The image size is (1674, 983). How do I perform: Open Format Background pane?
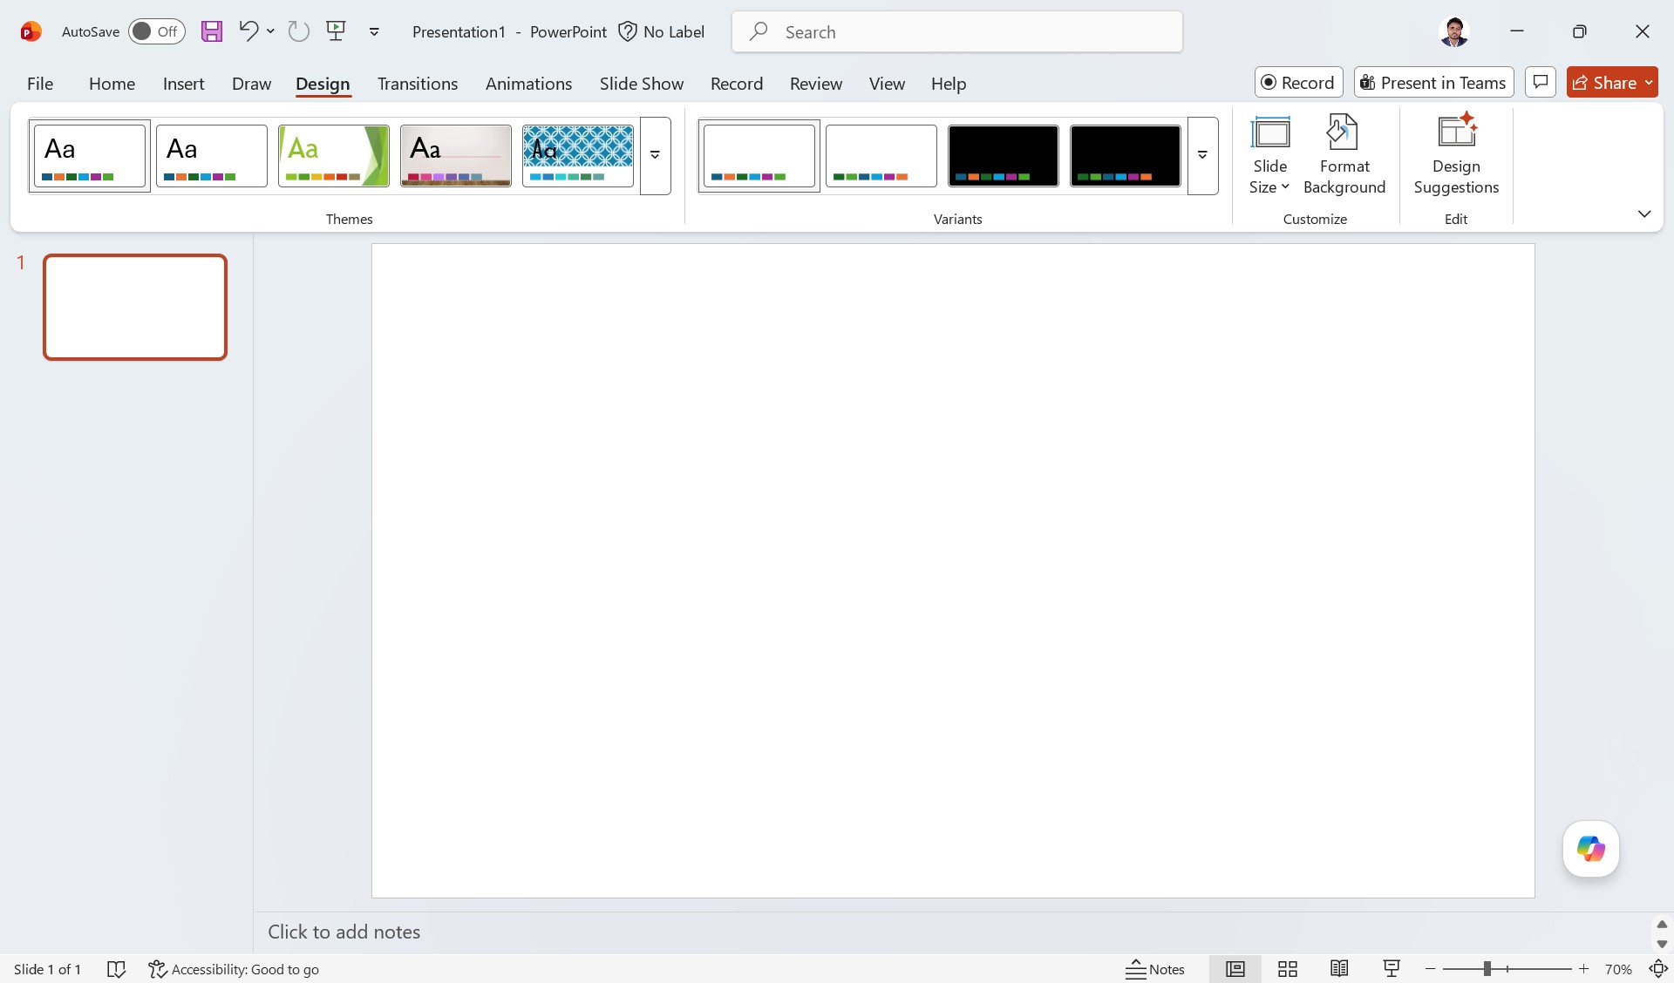click(1344, 155)
